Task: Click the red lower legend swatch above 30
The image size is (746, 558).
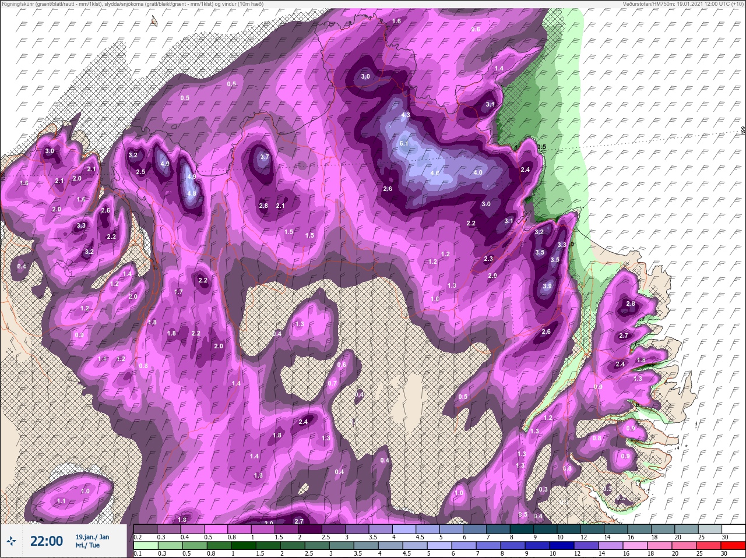Action: point(733,546)
